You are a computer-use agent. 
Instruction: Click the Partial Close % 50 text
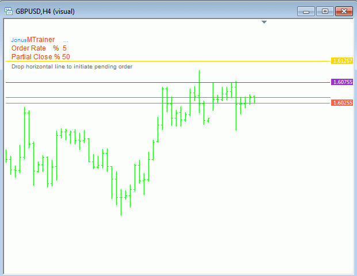click(41, 57)
